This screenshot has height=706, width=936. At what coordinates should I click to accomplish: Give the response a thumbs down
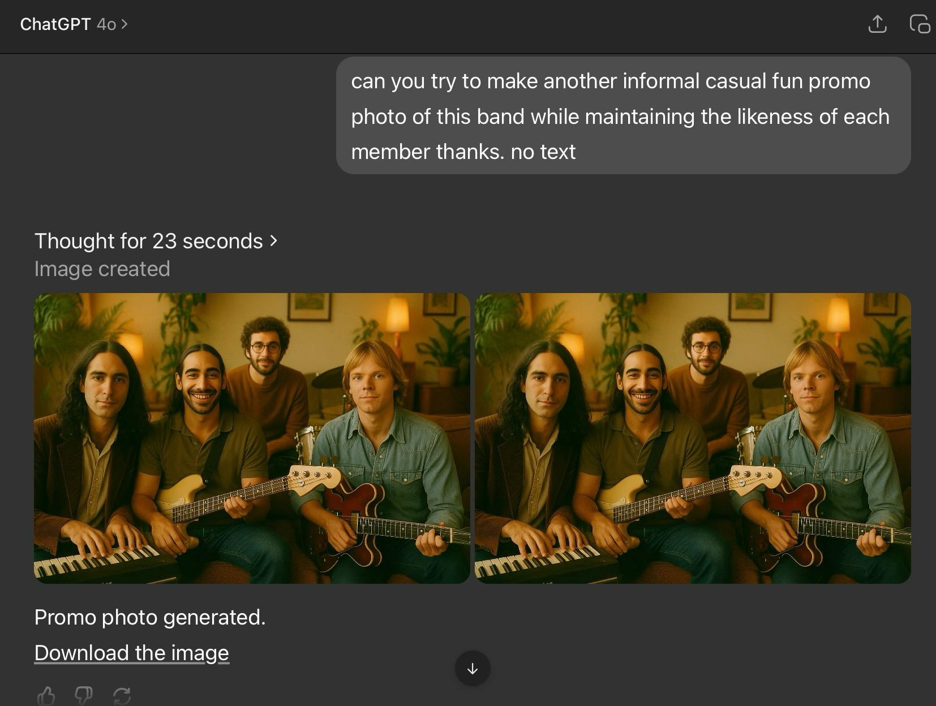[x=84, y=695]
